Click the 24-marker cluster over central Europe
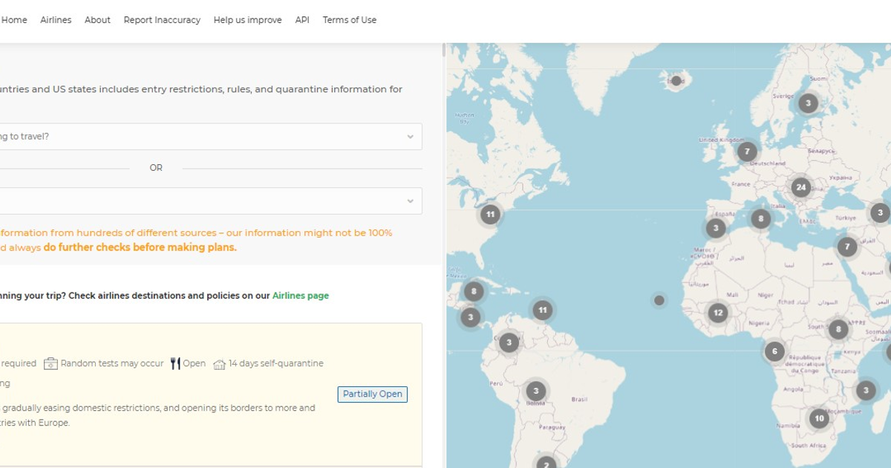Image resolution: width=891 pixels, height=468 pixels. click(x=800, y=187)
